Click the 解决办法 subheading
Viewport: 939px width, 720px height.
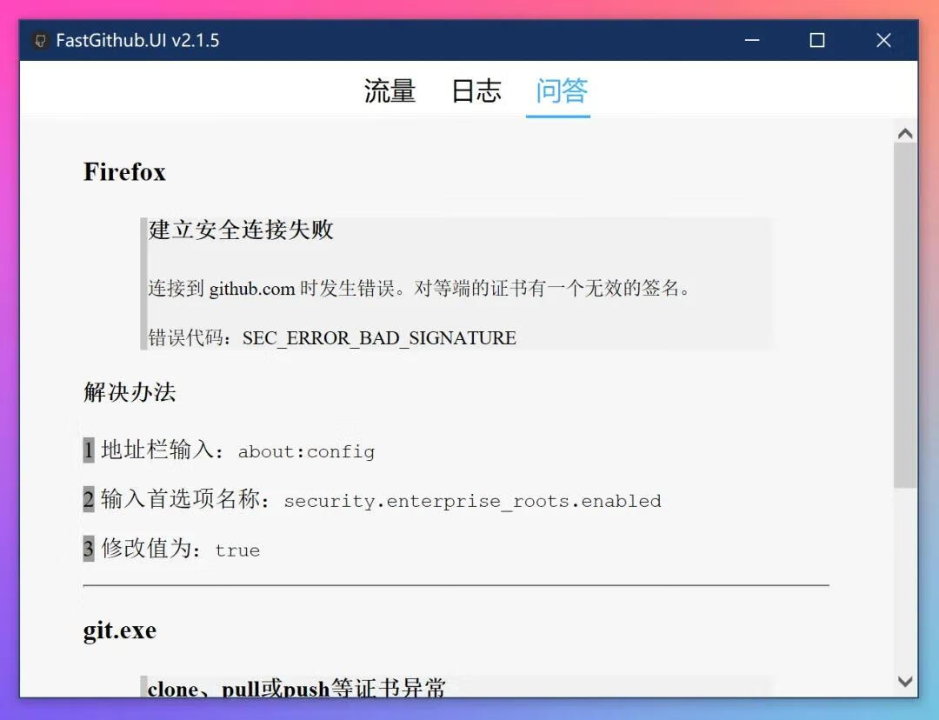coord(129,392)
